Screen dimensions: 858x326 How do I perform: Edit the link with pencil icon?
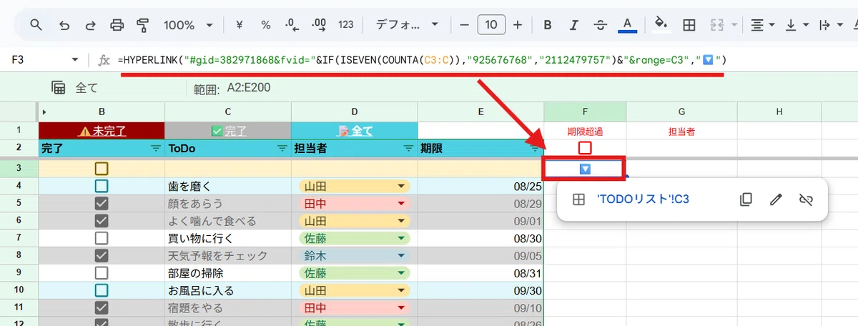(776, 199)
